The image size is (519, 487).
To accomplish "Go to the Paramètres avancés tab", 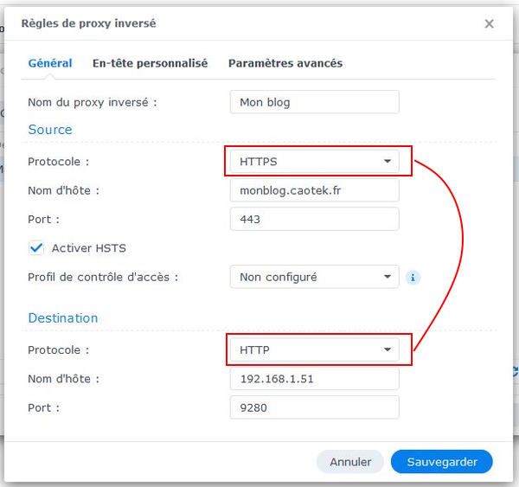I will click(285, 63).
